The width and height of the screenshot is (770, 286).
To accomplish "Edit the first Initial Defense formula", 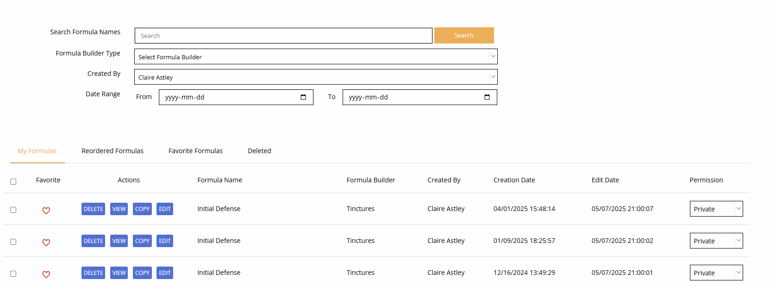I will (x=165, y=209).
